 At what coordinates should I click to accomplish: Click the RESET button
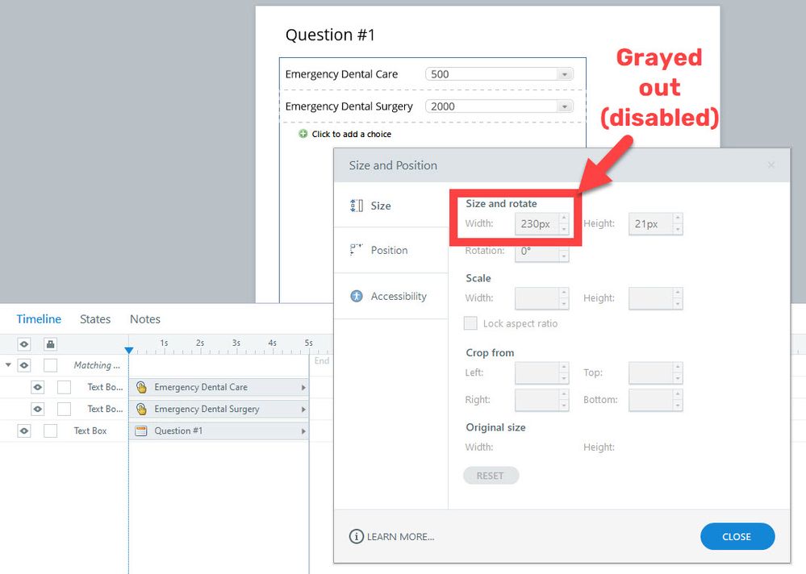coord(491,476)
